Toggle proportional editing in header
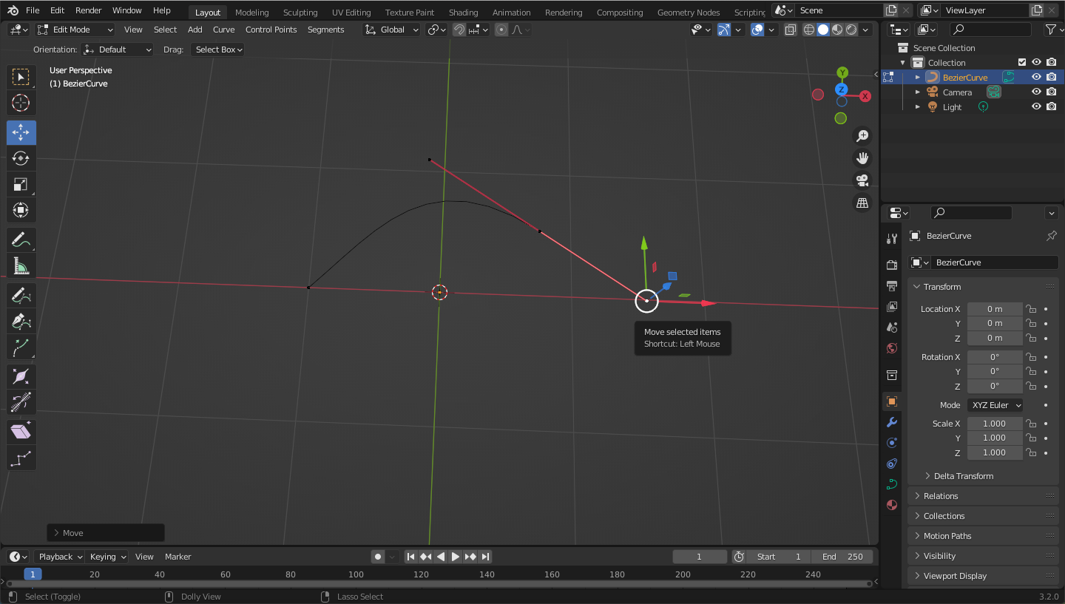Image resolution: width=1065 pixels, height=604 pixels. (x=501, y=30)
